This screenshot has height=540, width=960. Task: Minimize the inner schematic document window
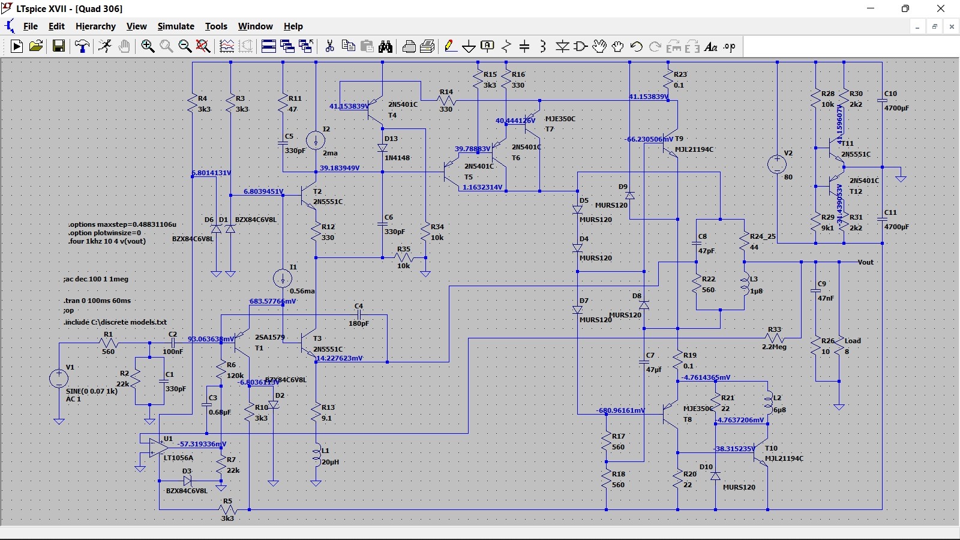[x=917, y=26]
